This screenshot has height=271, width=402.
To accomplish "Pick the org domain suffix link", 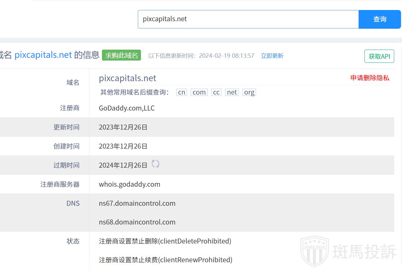I will coord(249,92).
